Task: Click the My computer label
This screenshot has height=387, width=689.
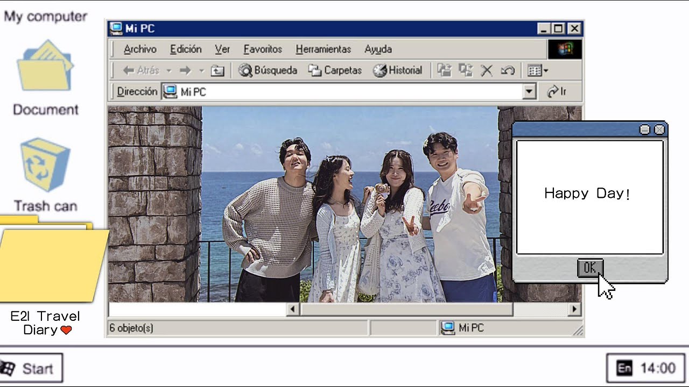Action: click(x=45, y=16)
